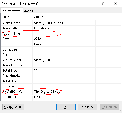Click the Отмена button
The image size is (122, 113).
pyautogui.click(x=87, y=107)
